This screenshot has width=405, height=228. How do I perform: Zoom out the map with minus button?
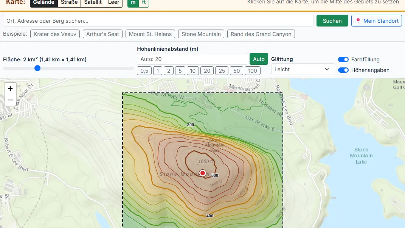[x=10, y=100]
